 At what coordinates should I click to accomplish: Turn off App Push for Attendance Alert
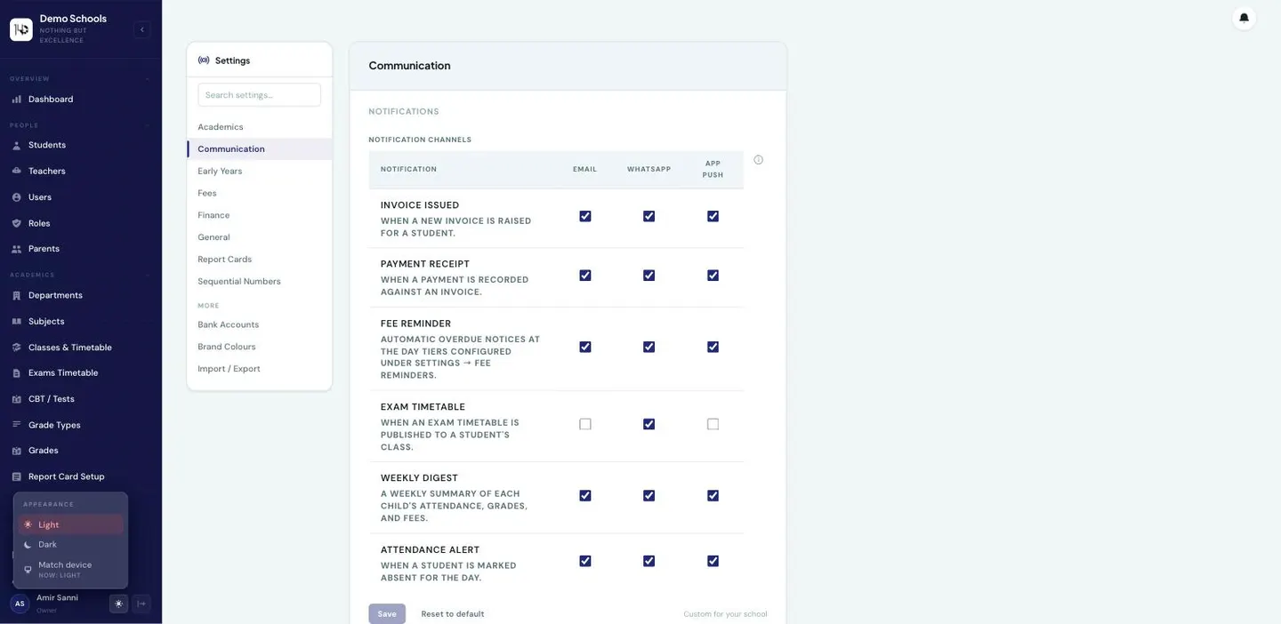tap(713, 561)
